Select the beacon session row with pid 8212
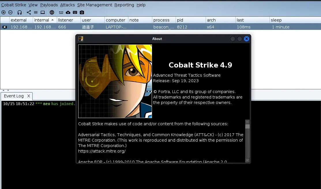 pos(160,27)
